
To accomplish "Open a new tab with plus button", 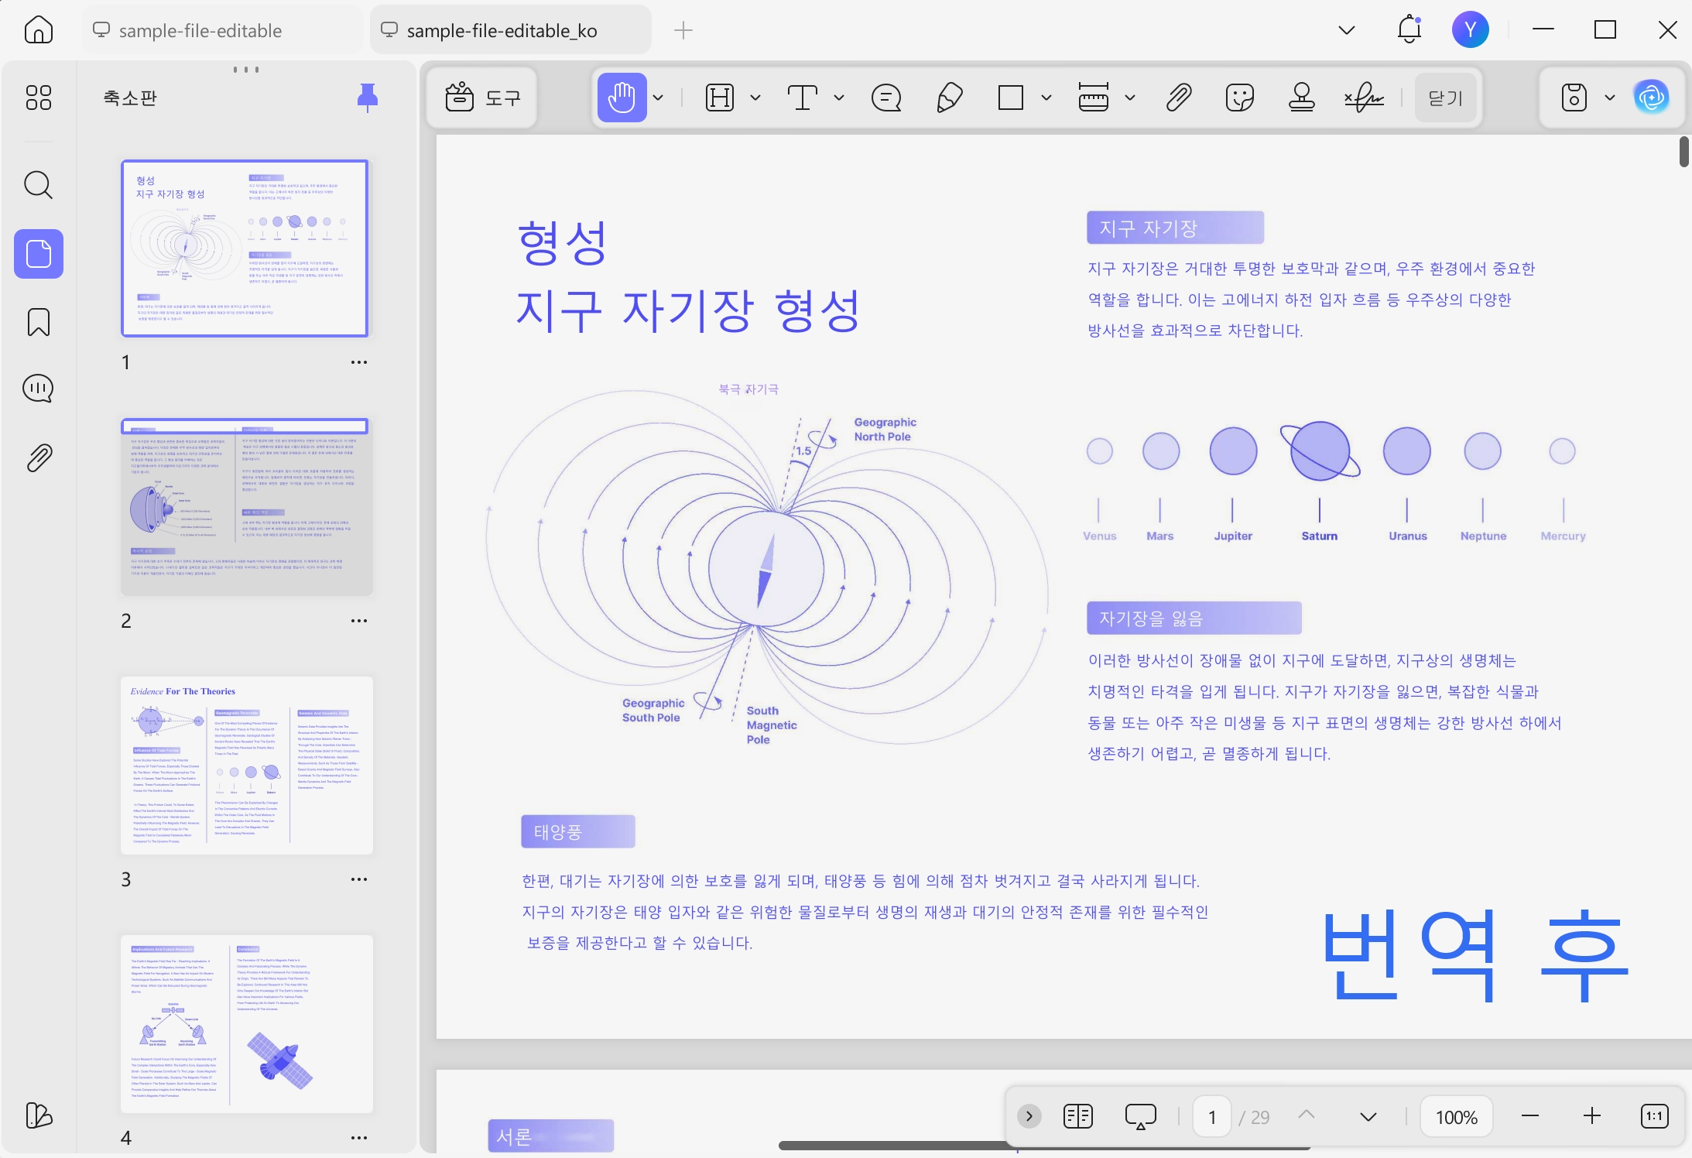I will click(683, 30).
